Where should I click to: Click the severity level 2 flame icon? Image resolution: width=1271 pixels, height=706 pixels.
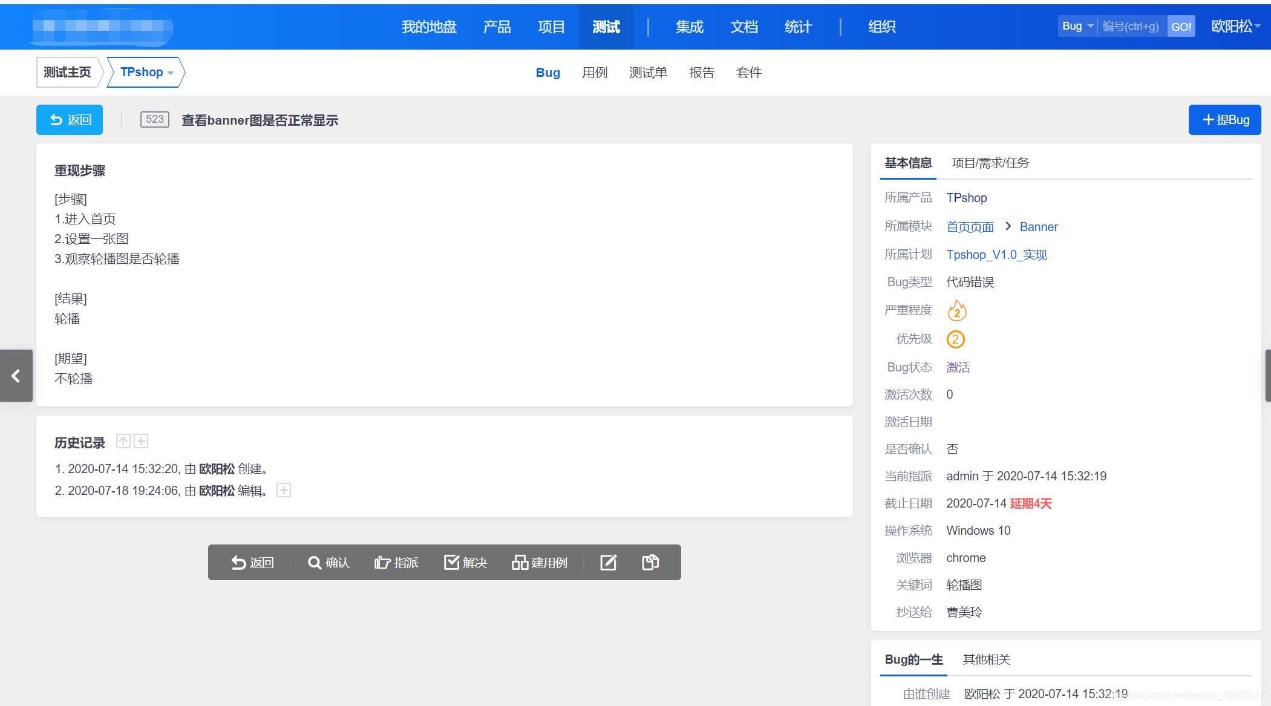956,310
